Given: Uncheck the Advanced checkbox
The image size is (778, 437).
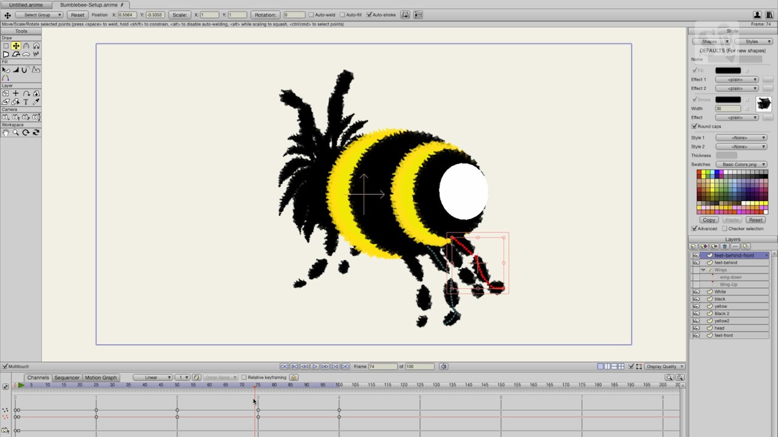Looking at the screenshot, I should point(694,228).
